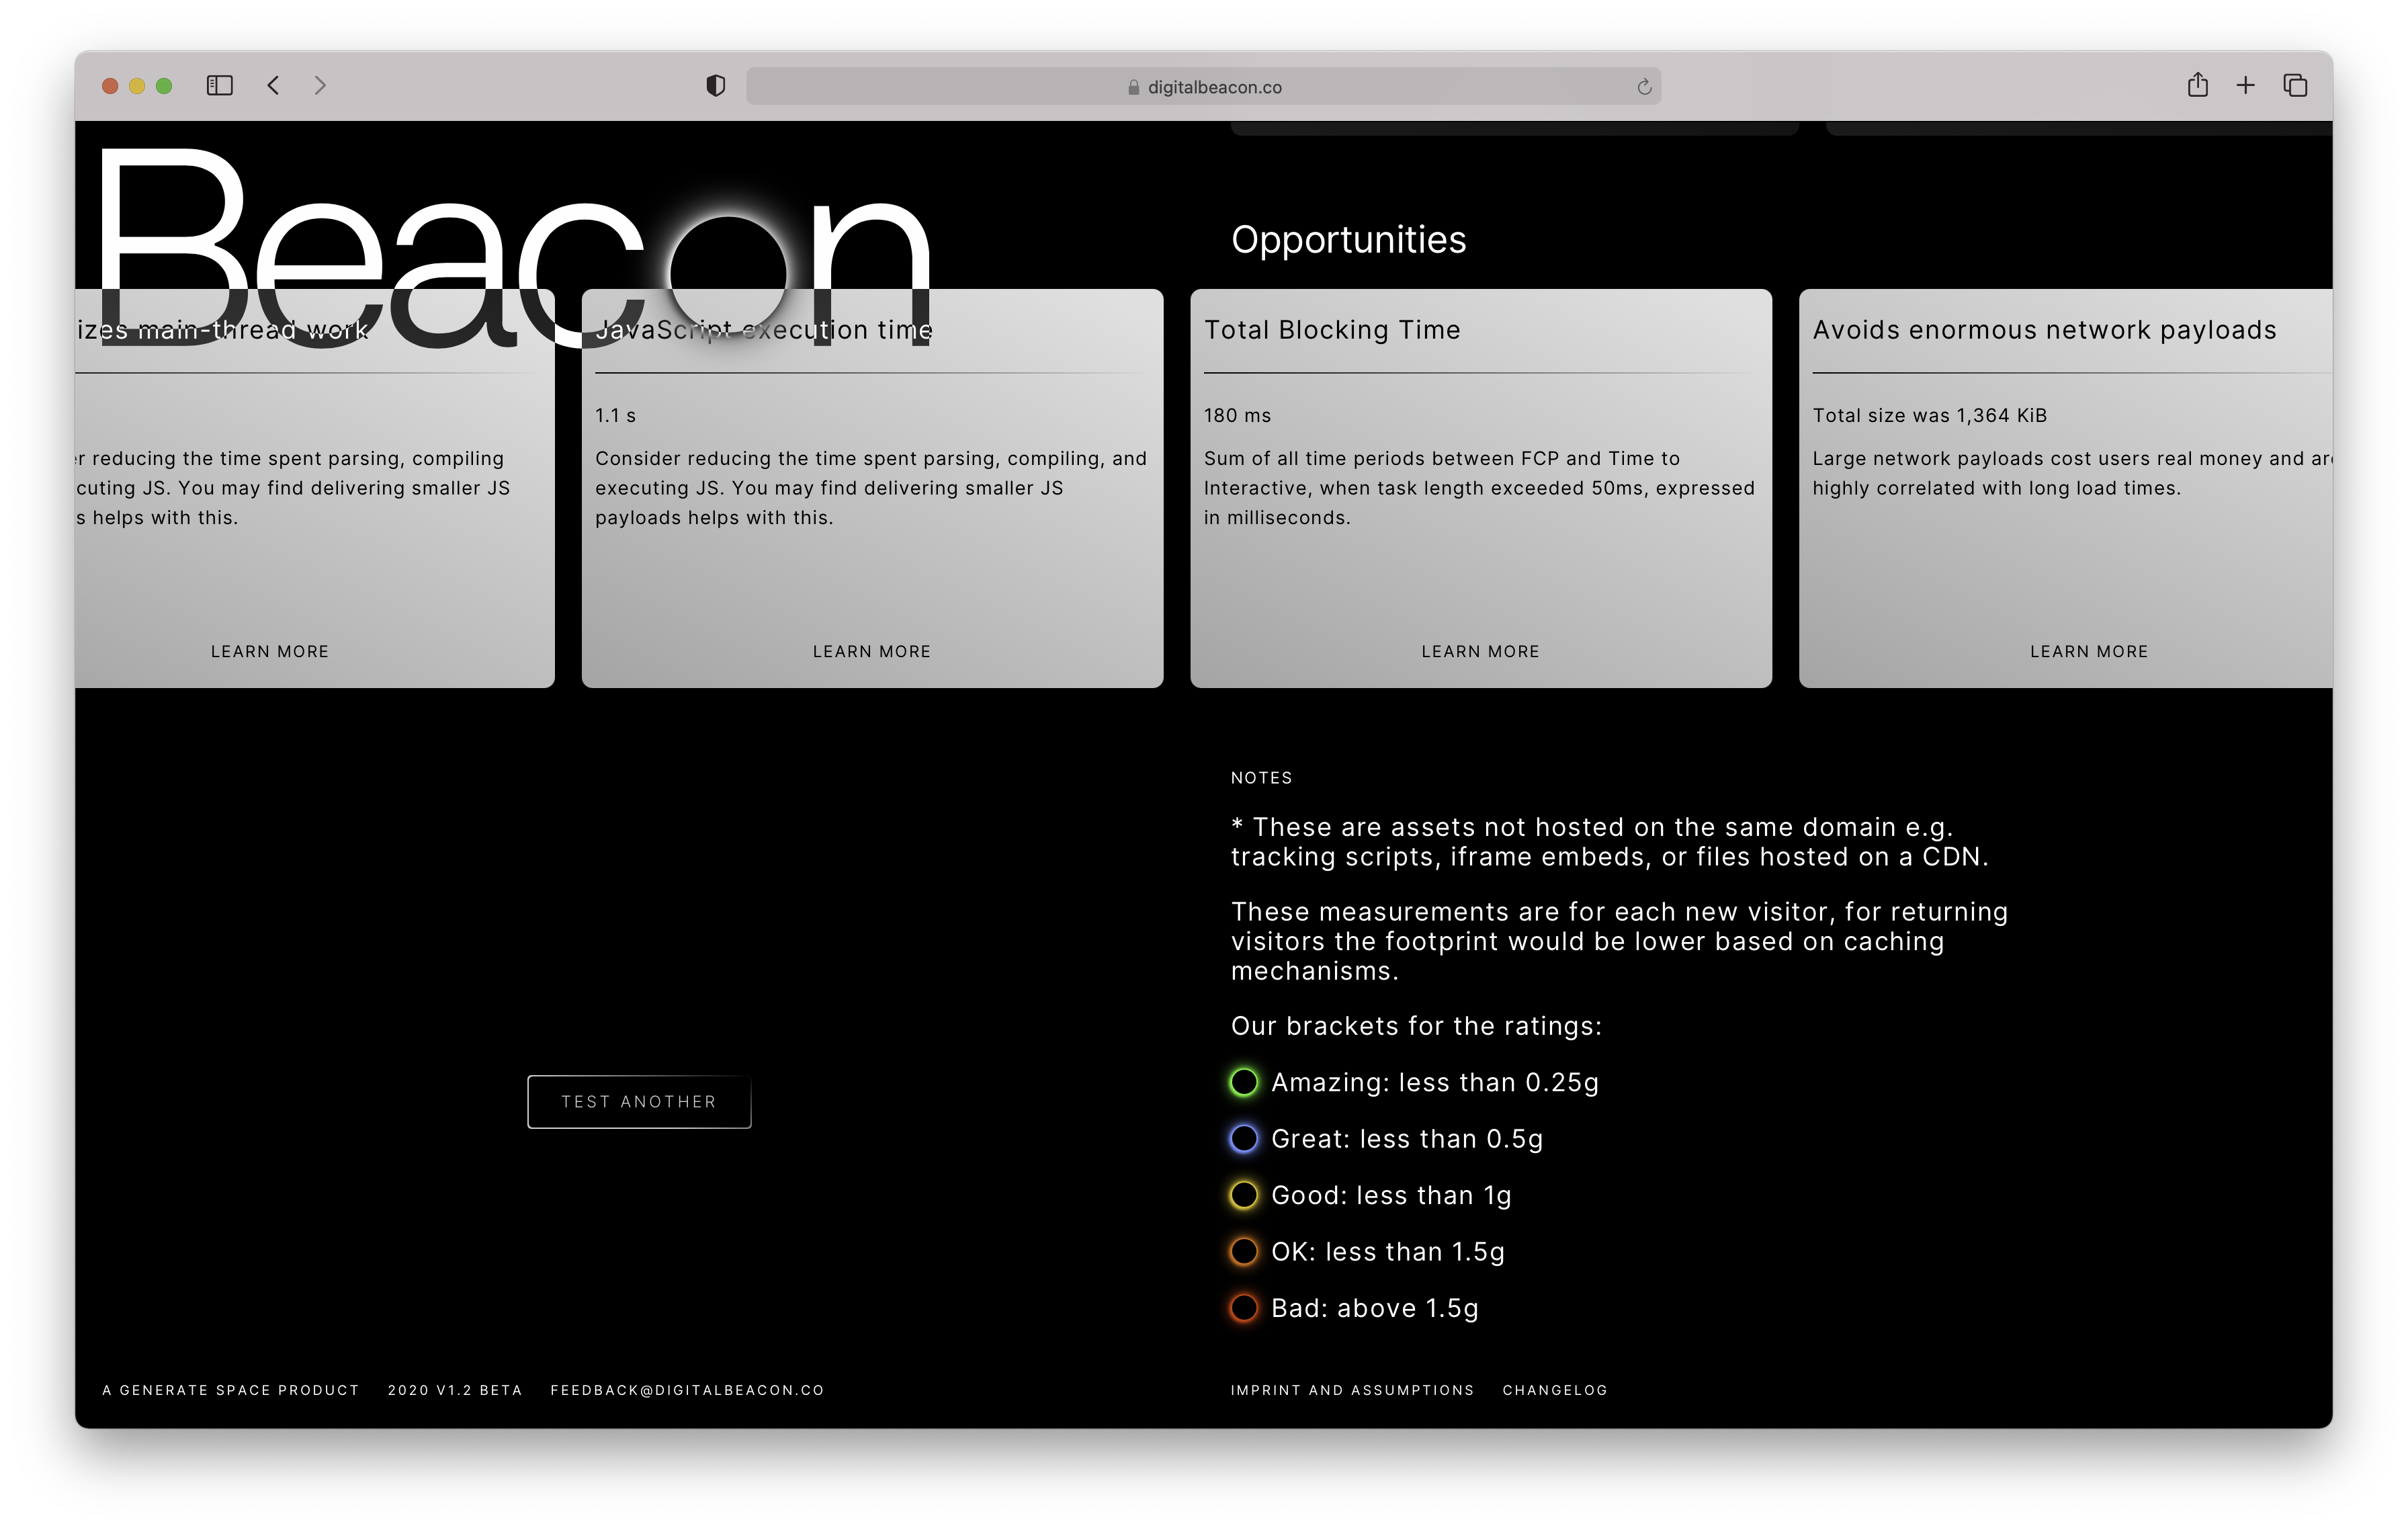Viewport: 2408px width, 1528px height.
Task: Open Imprint and Assumptions footer link
Action: tap(1352, 1390)
